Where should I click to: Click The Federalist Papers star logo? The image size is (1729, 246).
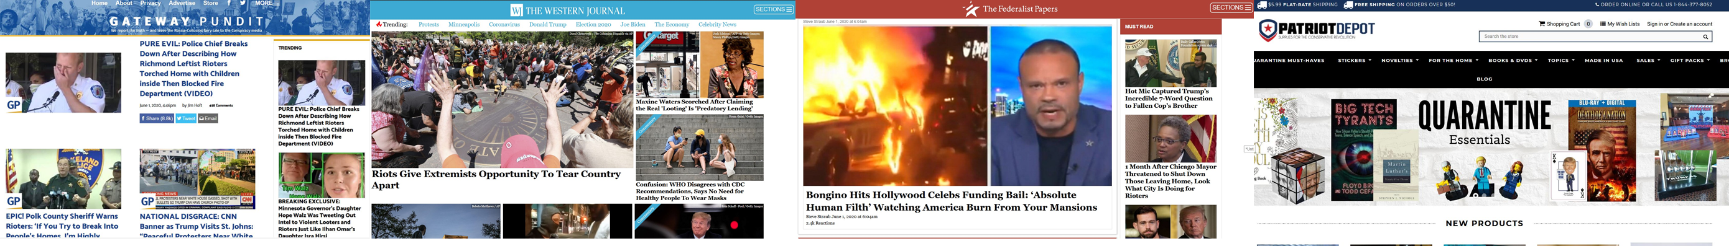971,9
